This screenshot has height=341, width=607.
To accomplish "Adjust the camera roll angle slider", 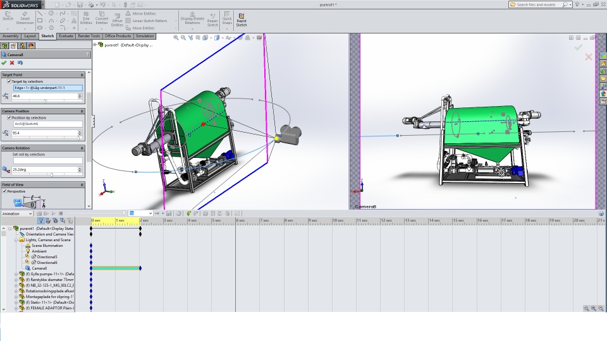I will (51, 175).
